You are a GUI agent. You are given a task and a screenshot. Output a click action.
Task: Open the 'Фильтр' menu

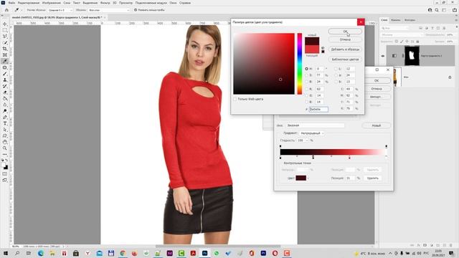click(105, 3)
